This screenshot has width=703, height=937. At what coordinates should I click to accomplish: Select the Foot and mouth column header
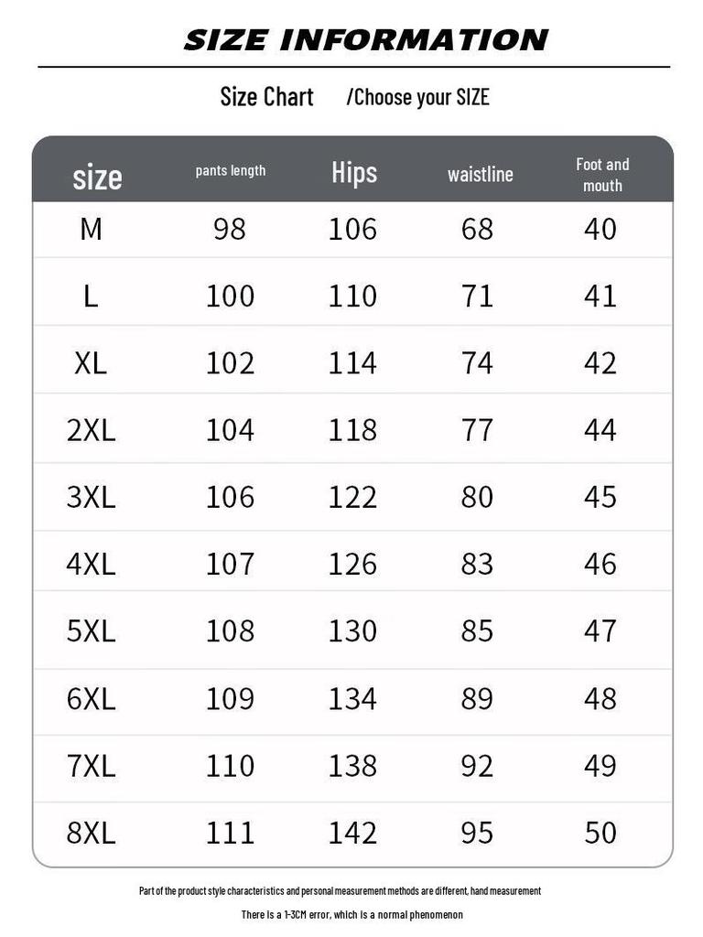tap(602, 175)
